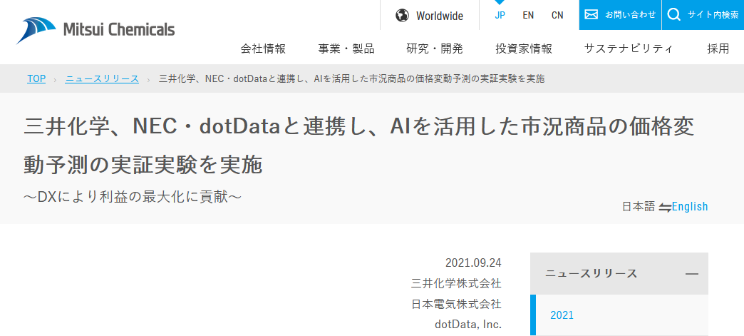Collapse the ニュースリリース sidebar section

tap(692, 274)
